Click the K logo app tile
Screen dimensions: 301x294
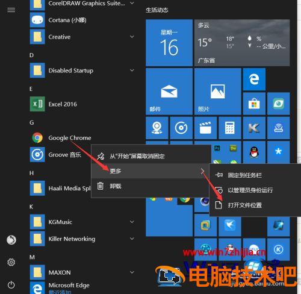254,128
